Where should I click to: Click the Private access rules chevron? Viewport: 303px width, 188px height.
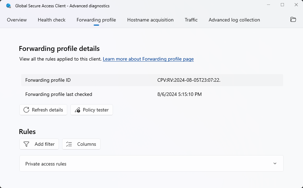tap(275, 164)
